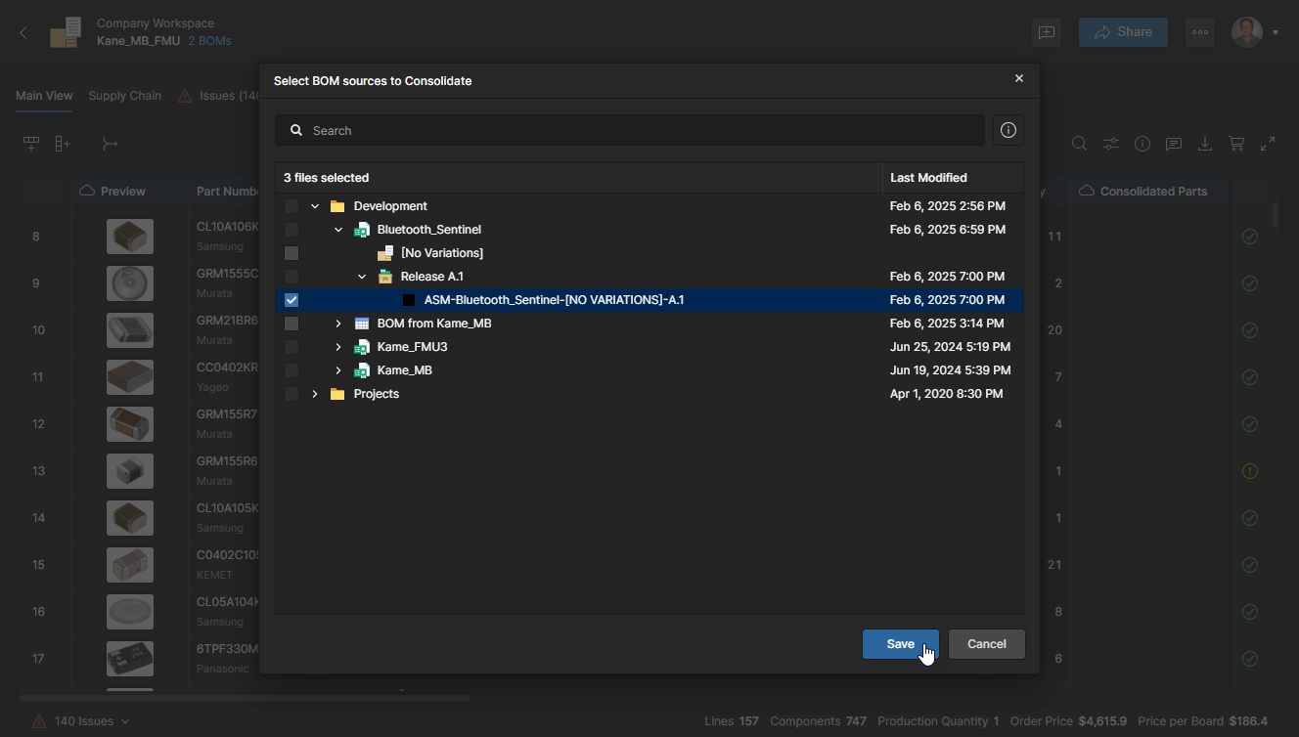Click the shopping cart icon in toolbar
This screenshot has width=1299, height=737.
(1236, 144)
